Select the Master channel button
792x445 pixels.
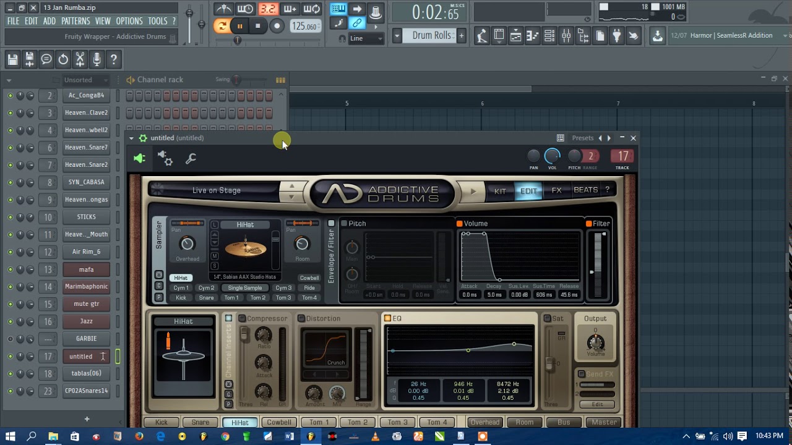click(604, 422)
